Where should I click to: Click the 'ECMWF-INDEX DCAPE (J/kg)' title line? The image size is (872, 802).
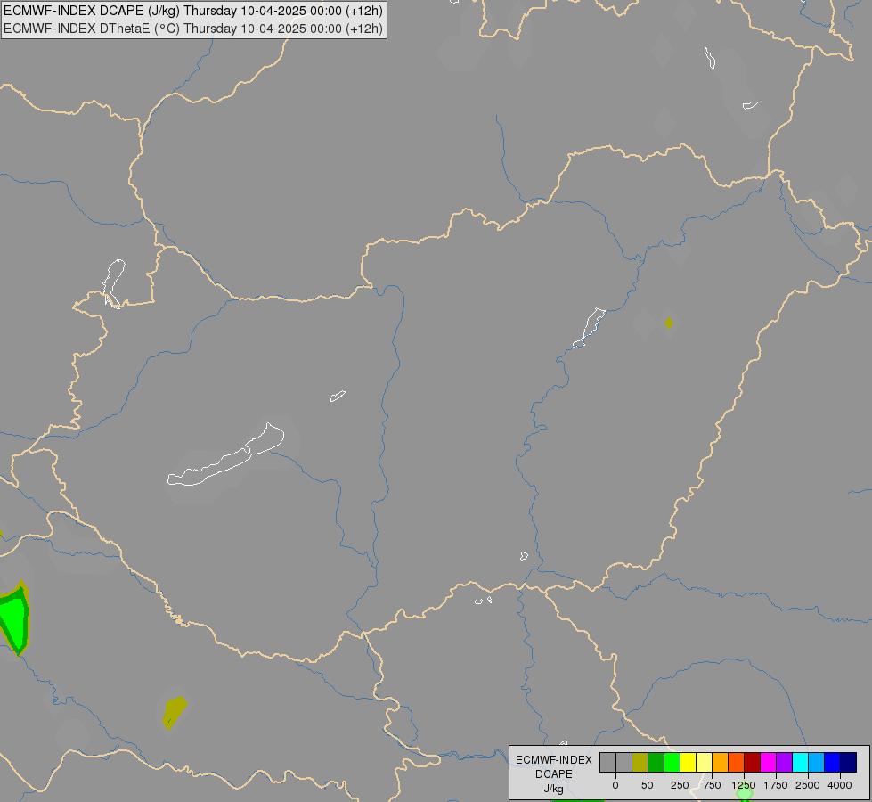pyautogui.click(x=193, y=11)
